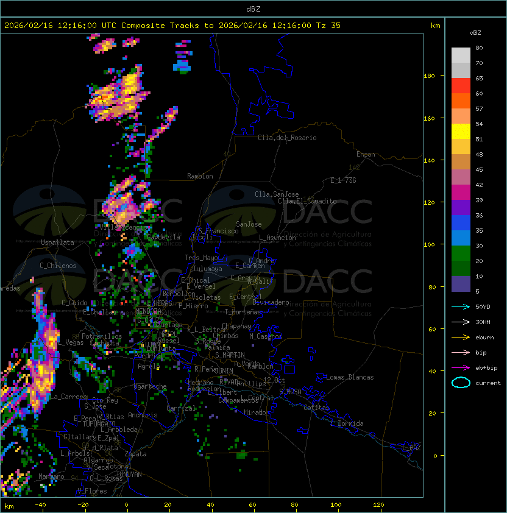Click the Clla.SanJose place label
Screen dimensions: 507x513
tap(277, 194)
